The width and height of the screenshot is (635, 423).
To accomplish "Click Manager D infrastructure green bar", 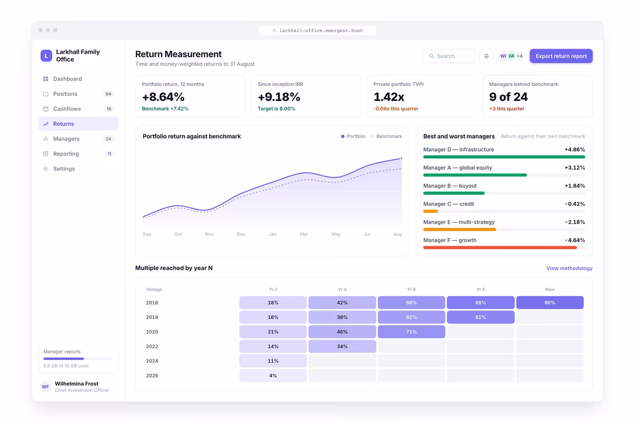I will pyautogui.click(x=504, y=157).
